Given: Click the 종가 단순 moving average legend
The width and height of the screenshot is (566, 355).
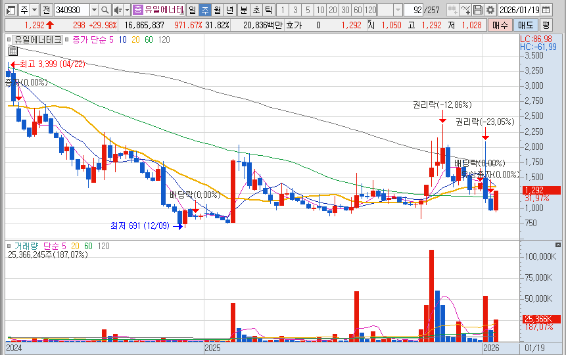Looking at the screenshot, I should tap(89, 39).
